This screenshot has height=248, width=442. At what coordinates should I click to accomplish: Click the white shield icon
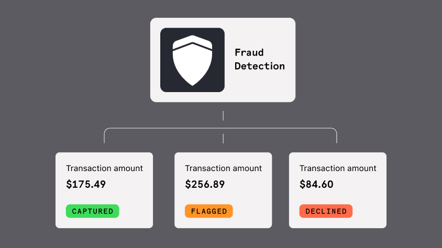[x=192, y=60]
